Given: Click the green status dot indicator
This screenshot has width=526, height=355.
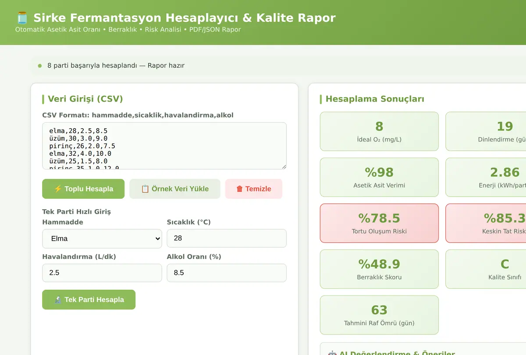Looking at the screenshot, I should click(40, 66).
